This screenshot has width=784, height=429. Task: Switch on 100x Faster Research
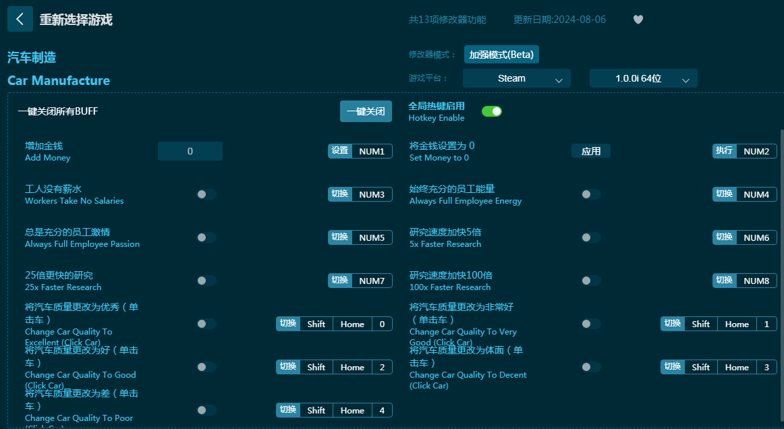(x=591, y=281)
